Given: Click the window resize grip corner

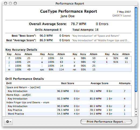Looking at the screenshot, I should click(136, 125).
